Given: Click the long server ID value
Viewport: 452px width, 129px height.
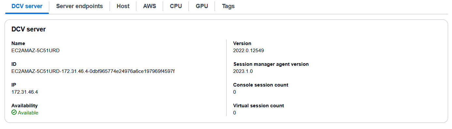Looking at the screenshot, I should coord(93,71).
